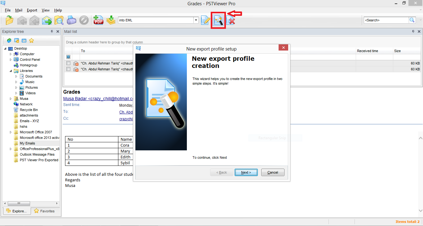Expand the Computer tree node
Image resolution: width=423 pixels, height=226 pixels.
tap(11, 54)
